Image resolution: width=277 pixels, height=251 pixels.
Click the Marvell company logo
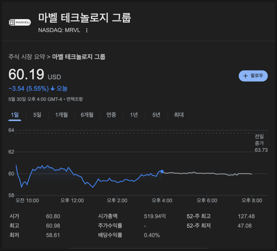[x=20, y=22]
